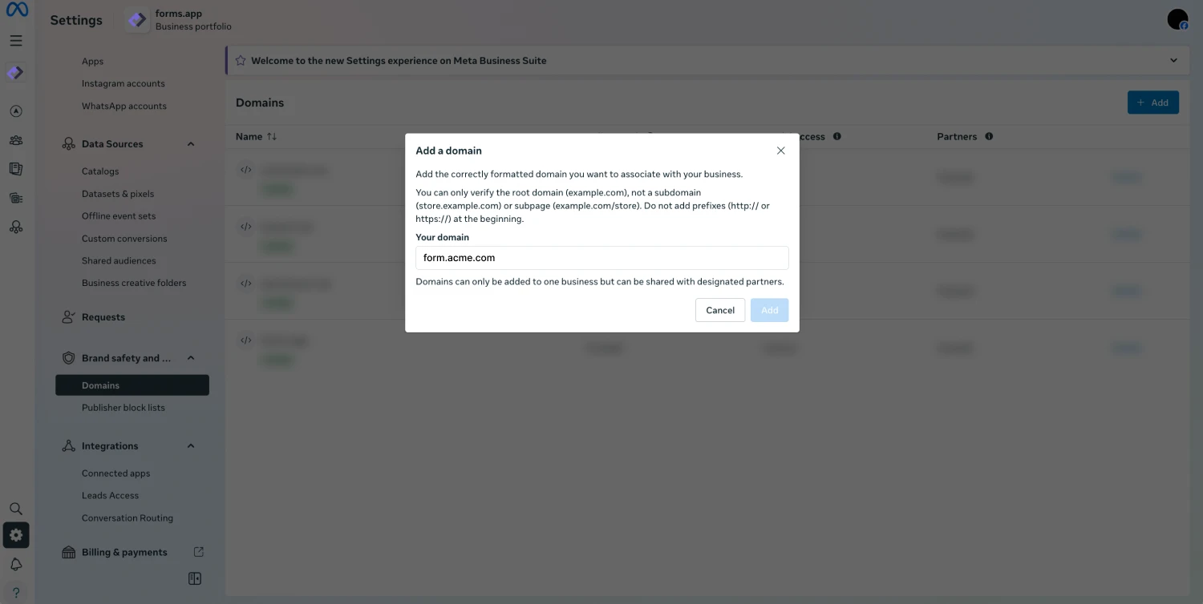Click the external-link icon next to Billing & payments

click(198, 552)
